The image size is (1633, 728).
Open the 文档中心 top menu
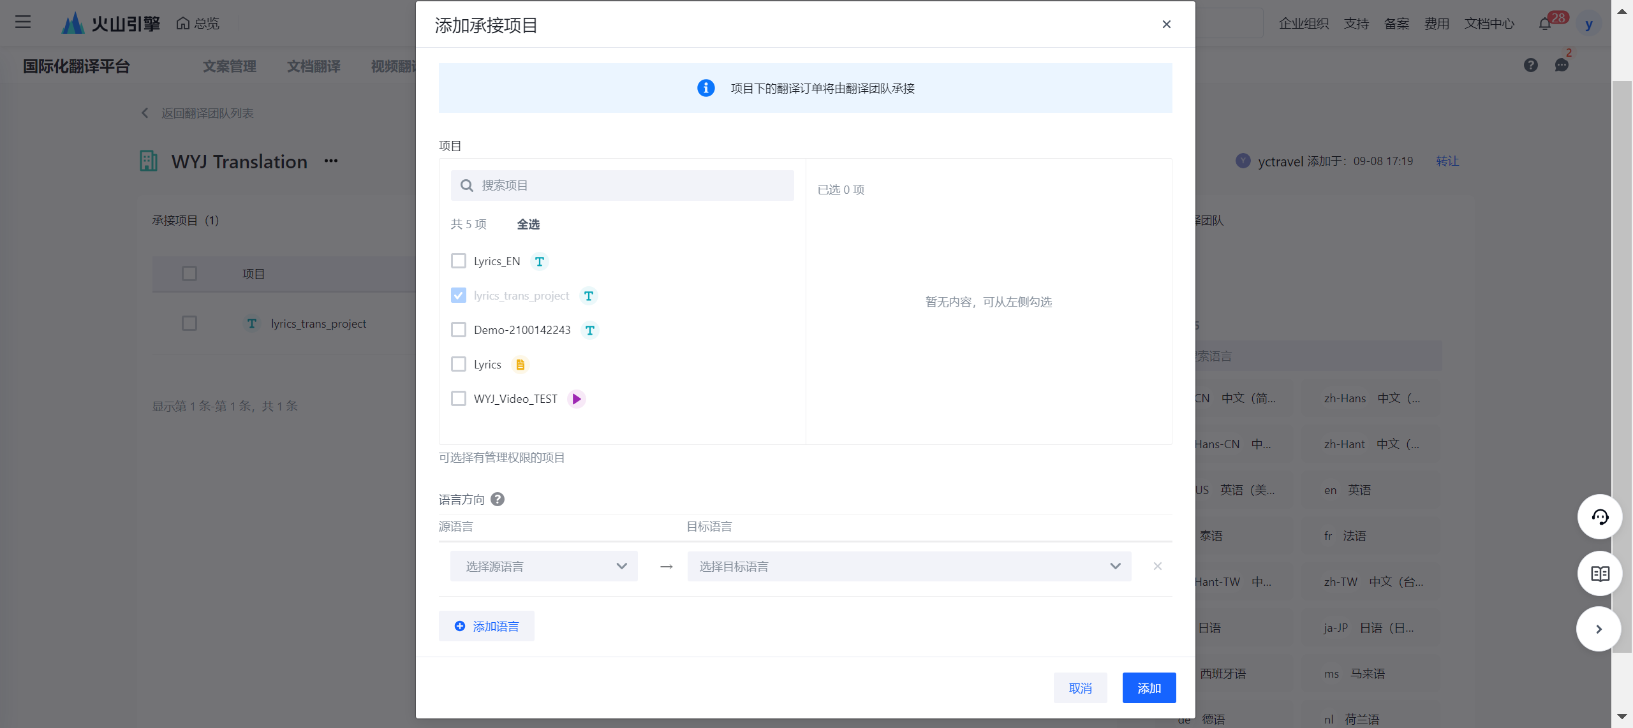click(1489, 24)
